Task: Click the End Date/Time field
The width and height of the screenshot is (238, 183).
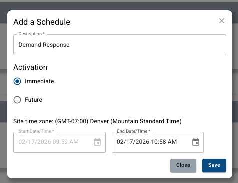Action: pyautogui.click(x=158, y=142)
